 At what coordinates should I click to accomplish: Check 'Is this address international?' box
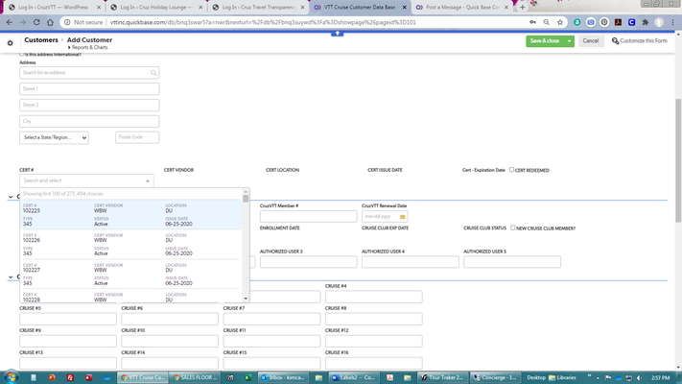pyautogui.click(x=22, y=54)
